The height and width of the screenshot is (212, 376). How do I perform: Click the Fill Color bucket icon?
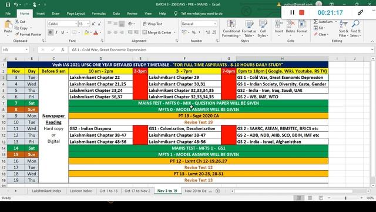[x=86, y=32]
